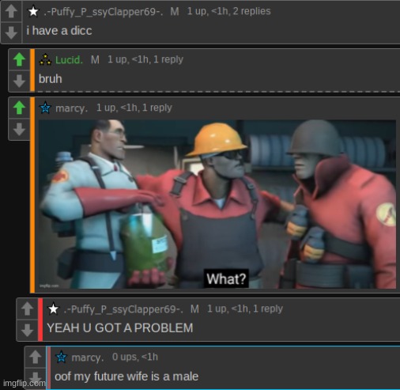Upvote the 'YEAH U GOT A PROBLEM' comment

pyautogui.click(x=27, y=309)
